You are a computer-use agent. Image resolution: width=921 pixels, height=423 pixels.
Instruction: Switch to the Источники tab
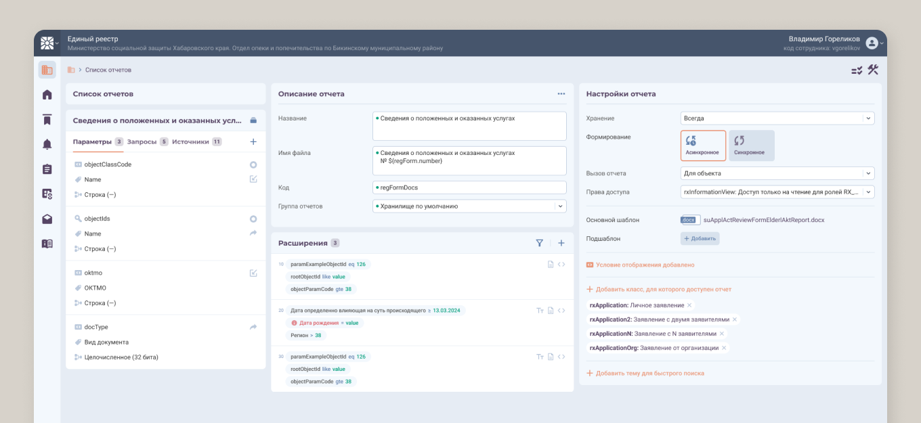click(190, 142)
